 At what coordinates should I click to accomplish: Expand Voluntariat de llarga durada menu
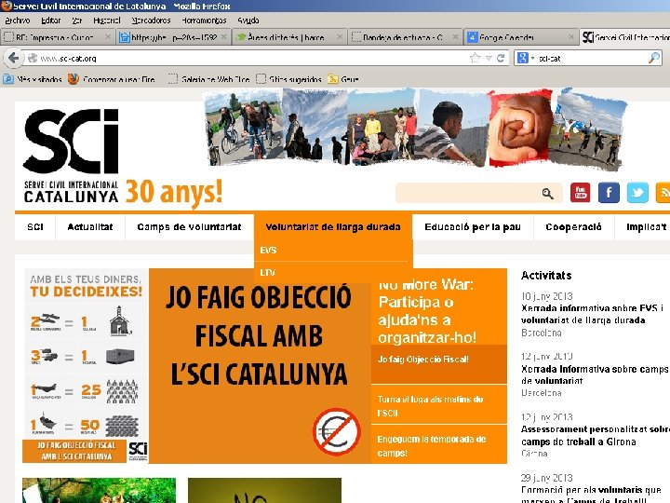point(333,227)
